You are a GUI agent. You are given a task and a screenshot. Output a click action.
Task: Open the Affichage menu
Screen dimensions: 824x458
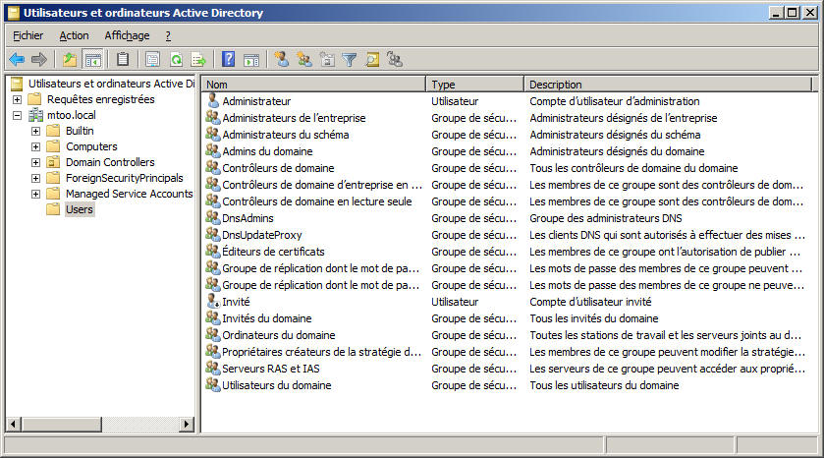click(127, 35)
